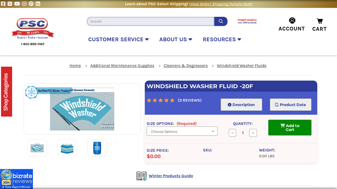Image resolution: width=337 pixels, height=189 pixels.
Task: Open the Shop Categories side tab
Action: (6, 92)
